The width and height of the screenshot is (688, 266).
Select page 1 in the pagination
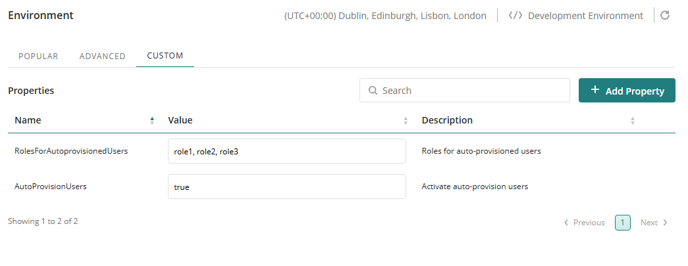(x=622, y=223)
